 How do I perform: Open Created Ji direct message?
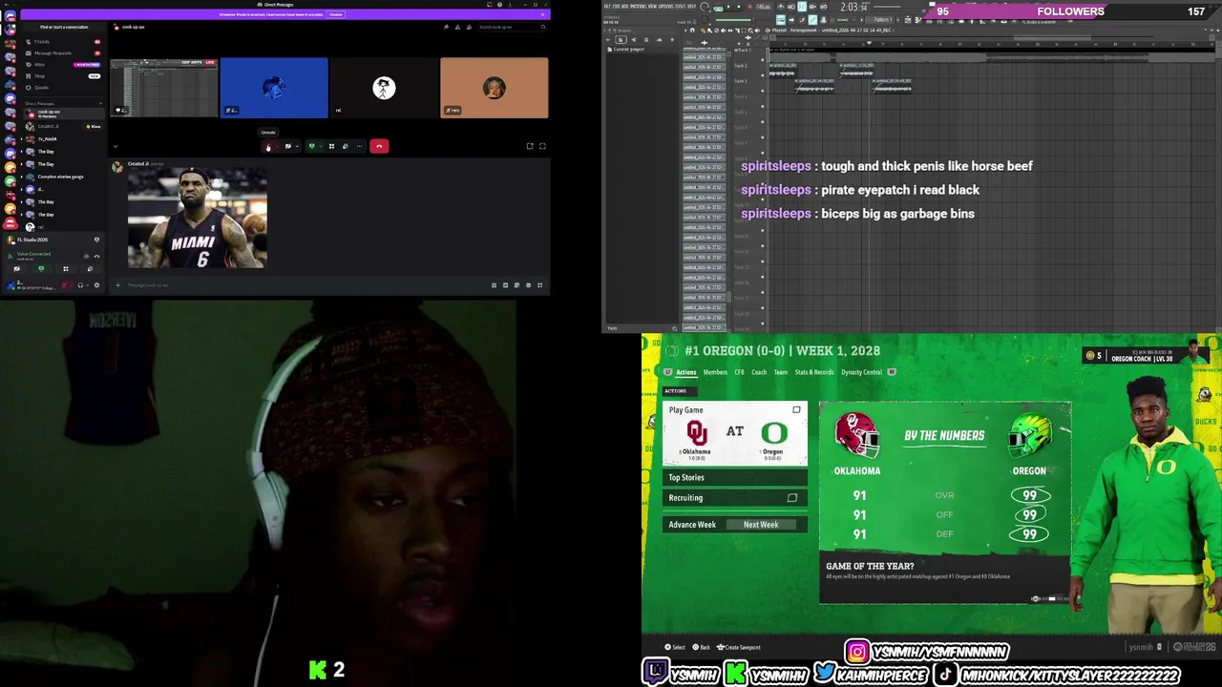(x=62, y=126)
